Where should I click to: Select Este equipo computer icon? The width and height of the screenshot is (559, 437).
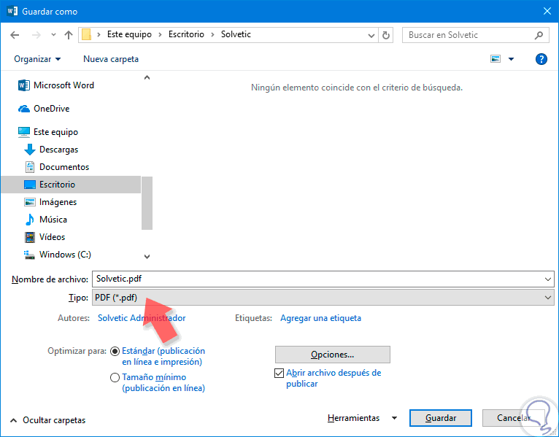point(24,132)
